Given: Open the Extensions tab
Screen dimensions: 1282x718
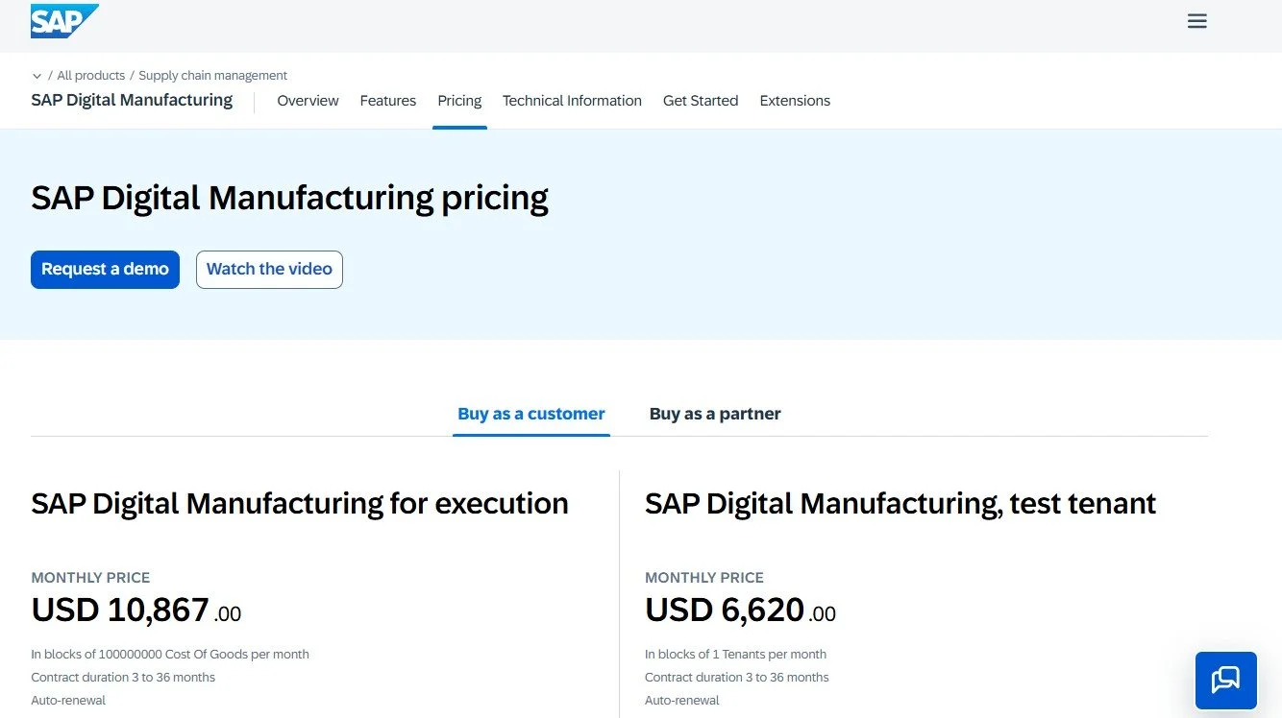Looking at the screenshot, I should (795, 101).
